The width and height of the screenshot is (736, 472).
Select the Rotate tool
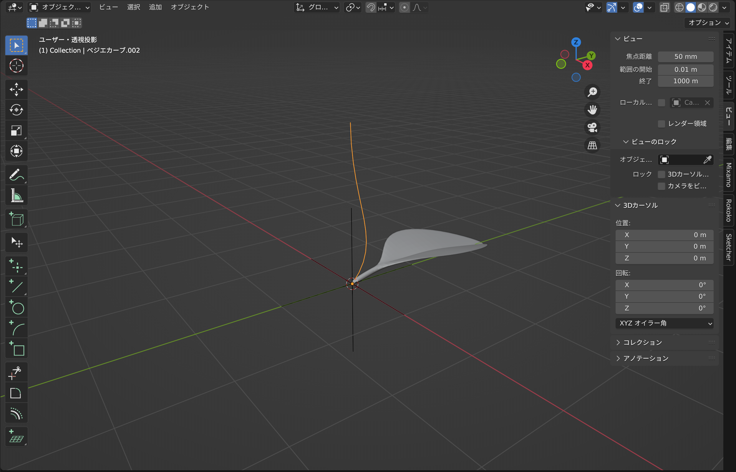click(16, 110)
